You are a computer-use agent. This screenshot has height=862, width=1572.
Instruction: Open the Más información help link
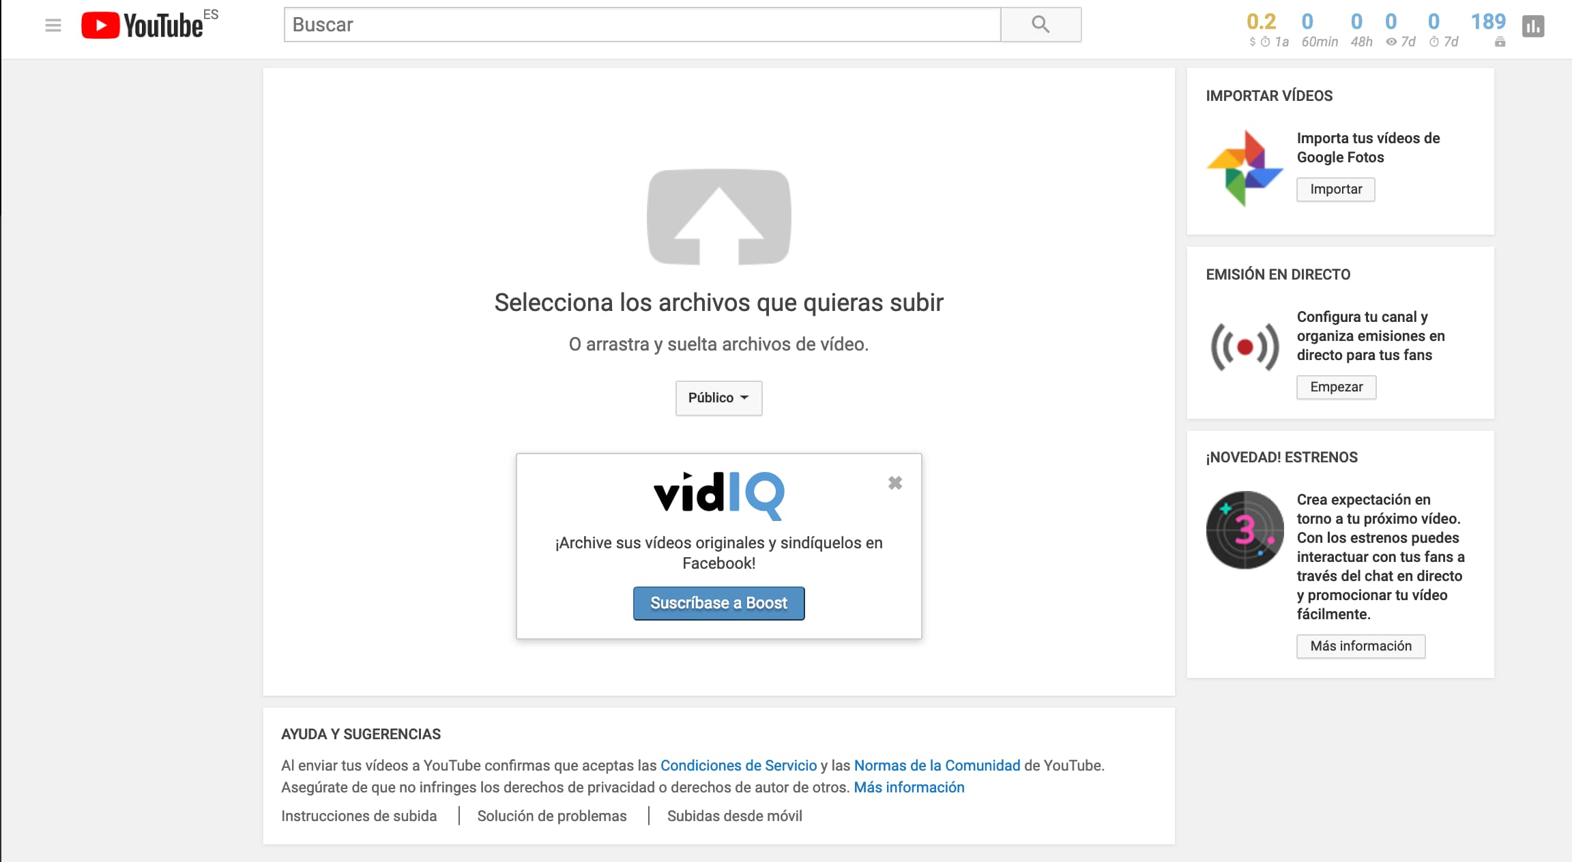click(x=909, y=787)
